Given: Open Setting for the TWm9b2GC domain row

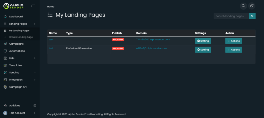Looking at the screenshot, I should click(x=203, y=41).
